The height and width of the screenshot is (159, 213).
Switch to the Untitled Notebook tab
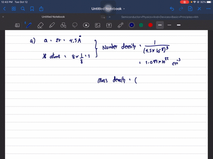[x=53, y=17]
